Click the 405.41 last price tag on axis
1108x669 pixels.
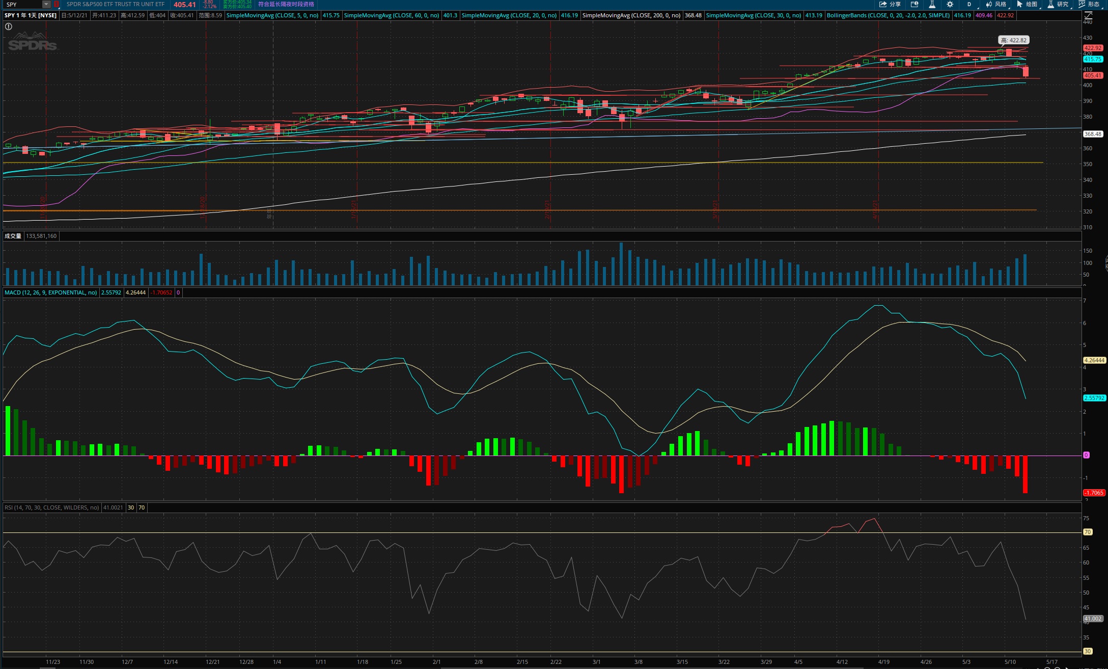pos(1093,75)
